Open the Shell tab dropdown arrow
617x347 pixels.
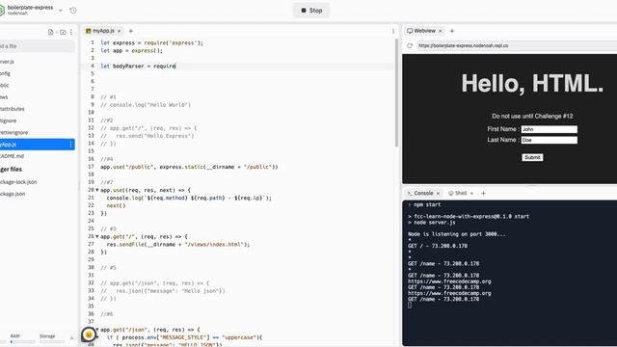471,194
